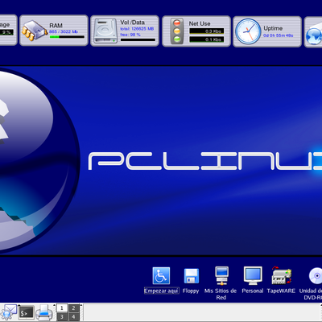The height and width of the screenshot is (322, 322).
Task: Click the pager handle right of desktop 2
Action: [81, 312]
